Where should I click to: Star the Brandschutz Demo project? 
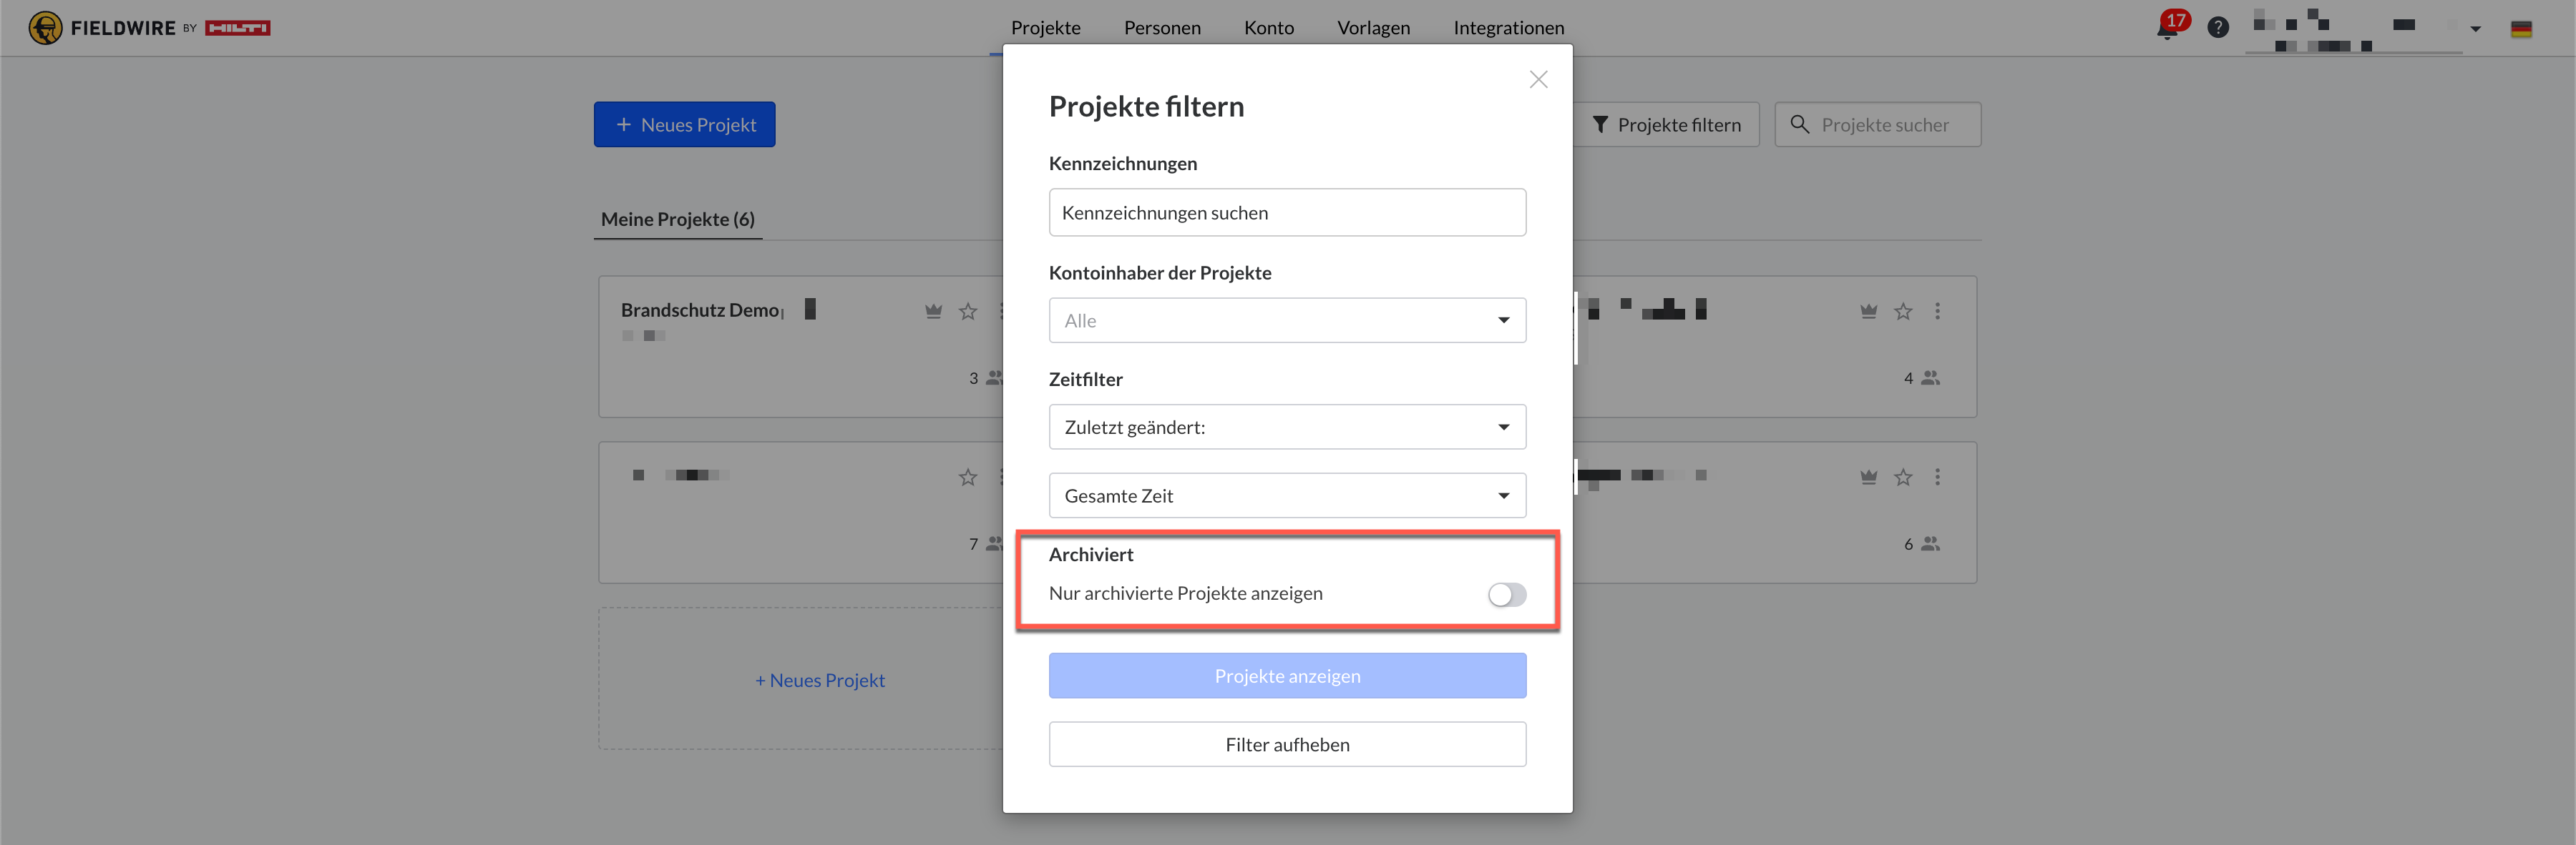[967, 312]
